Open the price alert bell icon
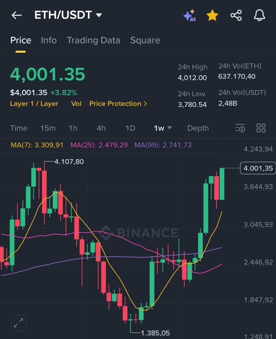 (259, 15)
